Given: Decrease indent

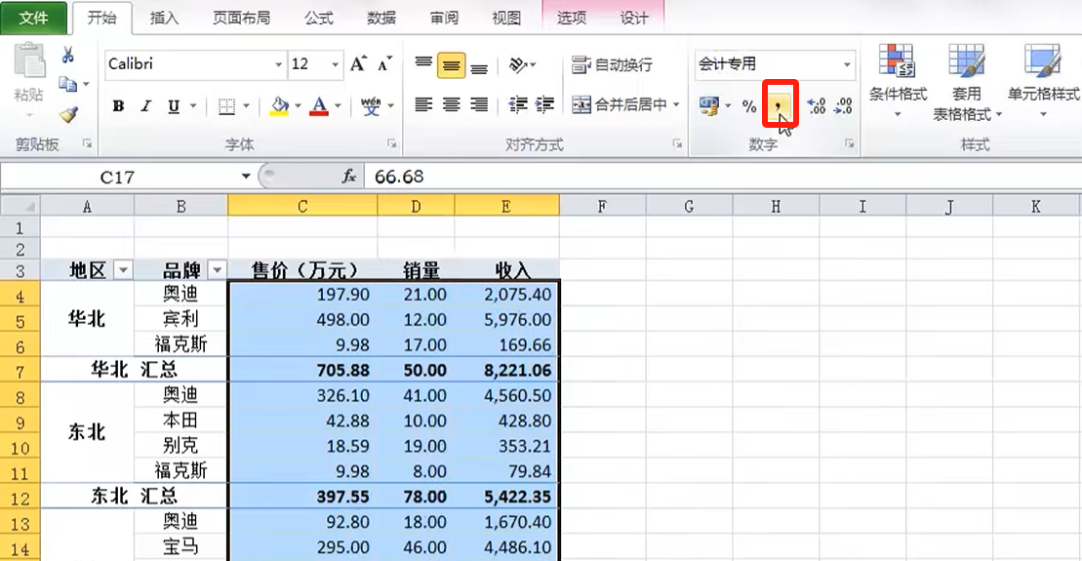Looking at the screenshot, I should pyautogui.click(x=517, y=105).
